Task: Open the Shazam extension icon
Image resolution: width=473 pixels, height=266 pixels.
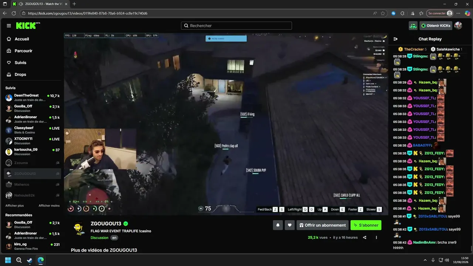Action: pos(394,13)
